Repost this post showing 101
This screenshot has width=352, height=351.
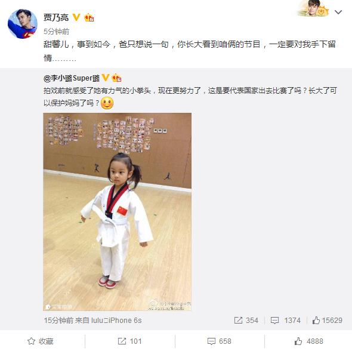click(x=129, y=341)
